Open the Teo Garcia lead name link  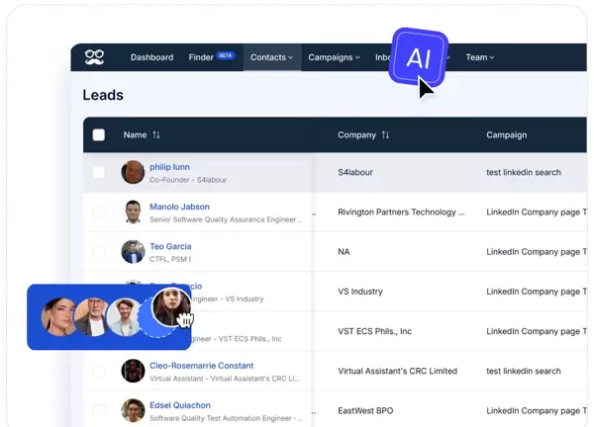(x=170, y=246)
